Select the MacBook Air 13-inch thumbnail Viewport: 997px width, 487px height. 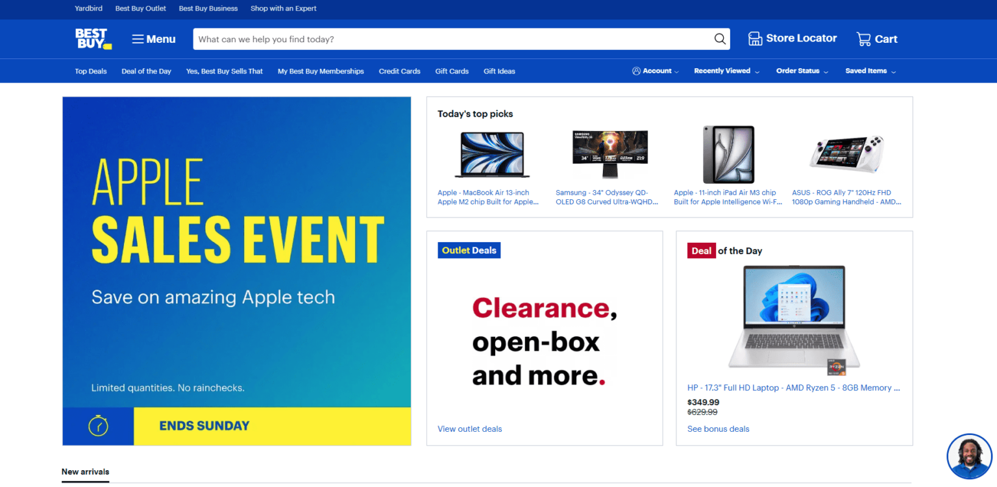tap(492, 155)
